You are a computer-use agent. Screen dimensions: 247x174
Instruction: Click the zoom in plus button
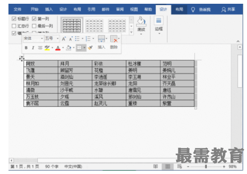pyautogui.click(x=224, y=166)
